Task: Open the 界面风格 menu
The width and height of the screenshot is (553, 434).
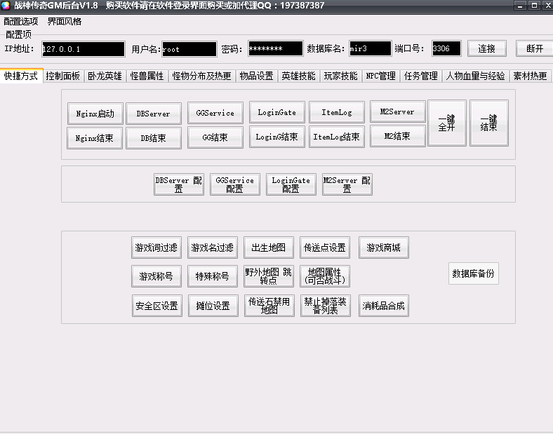Action: click(65, 21)
